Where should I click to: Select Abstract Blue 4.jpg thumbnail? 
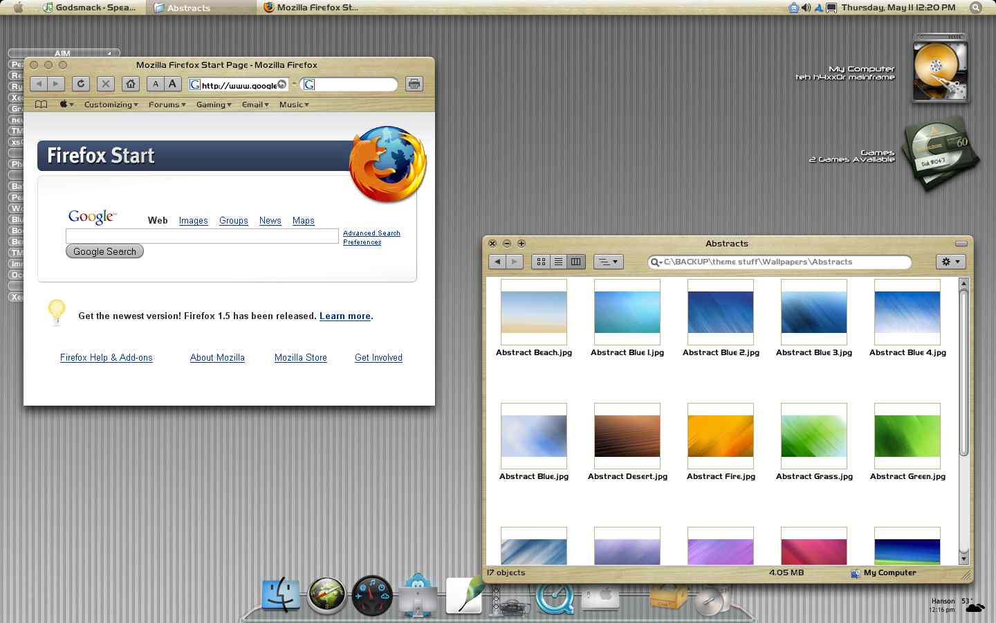pyautogui.click(x=907, y=312)
